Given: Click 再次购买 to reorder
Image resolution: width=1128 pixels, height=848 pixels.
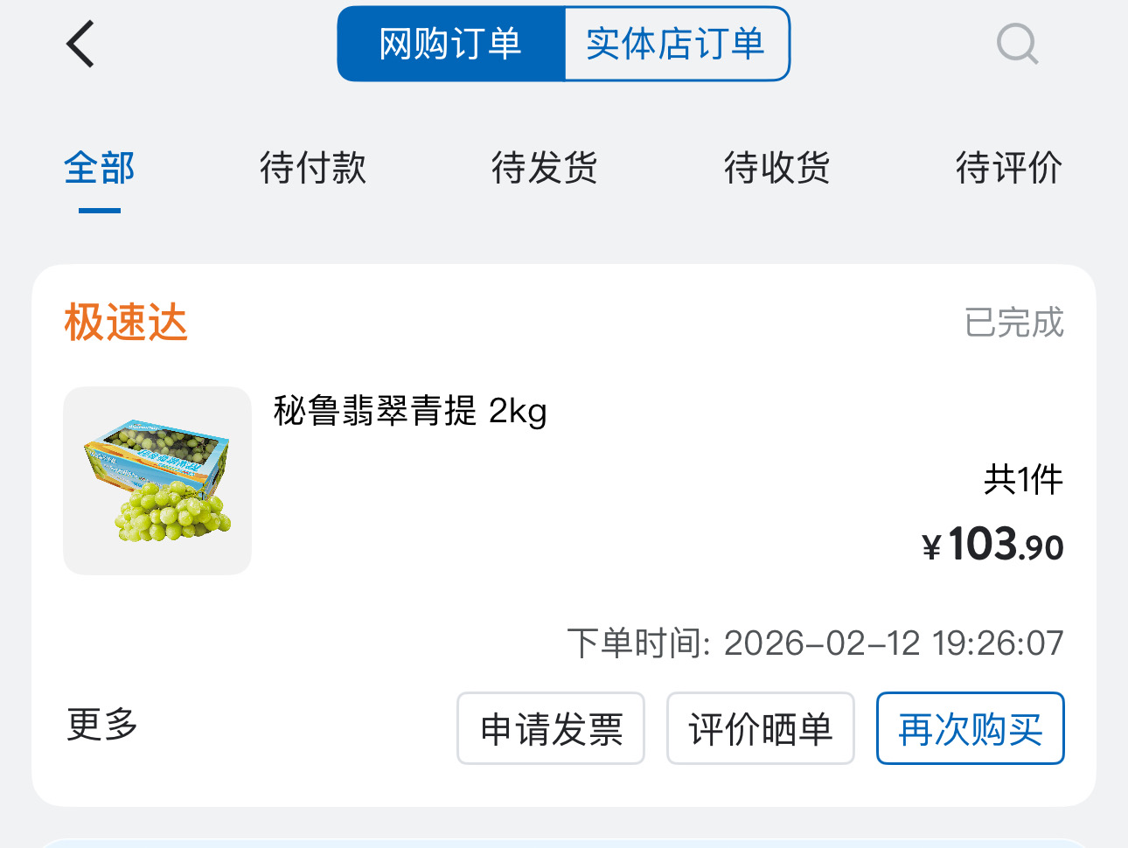Looking at the screenshot, I should (x=970, y=729).
